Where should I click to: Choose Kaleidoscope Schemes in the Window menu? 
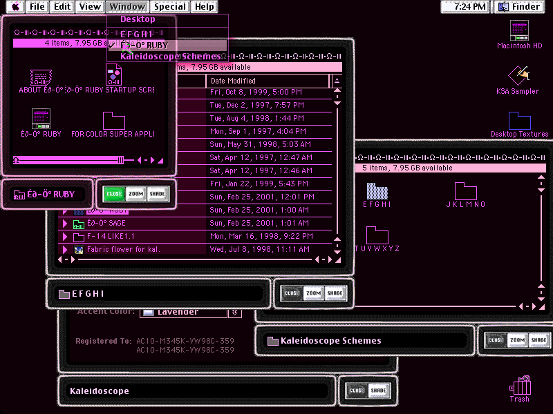[x=167, y=57]
